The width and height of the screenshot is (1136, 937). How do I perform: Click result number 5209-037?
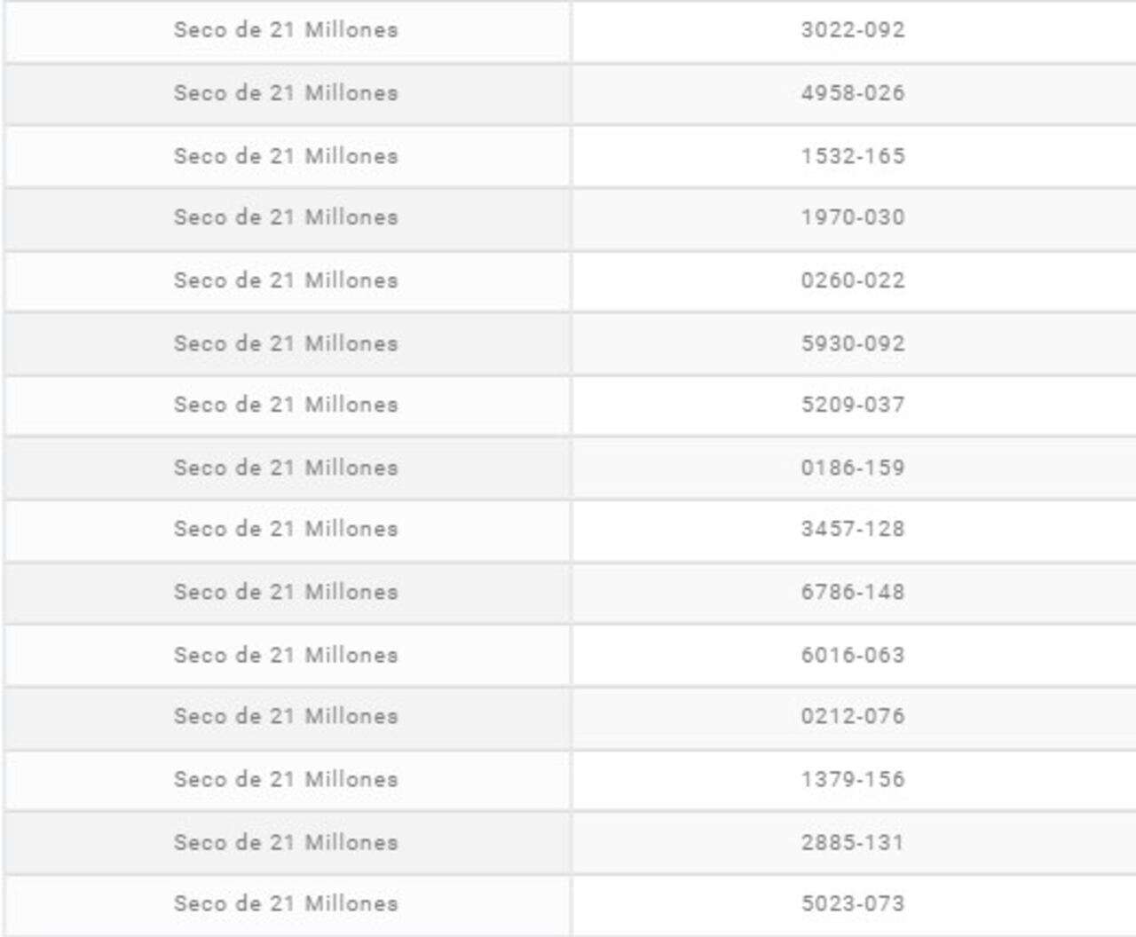tap(853, 405)
